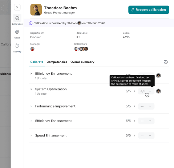The width and height of the screenshot is (174, 168).
Task: Open the Speed Enhancement score dropdown
Action: pos(146,136)
